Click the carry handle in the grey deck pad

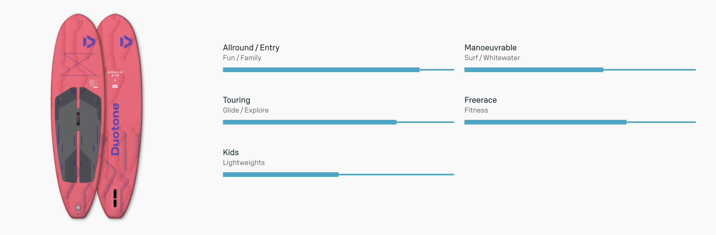78,119
